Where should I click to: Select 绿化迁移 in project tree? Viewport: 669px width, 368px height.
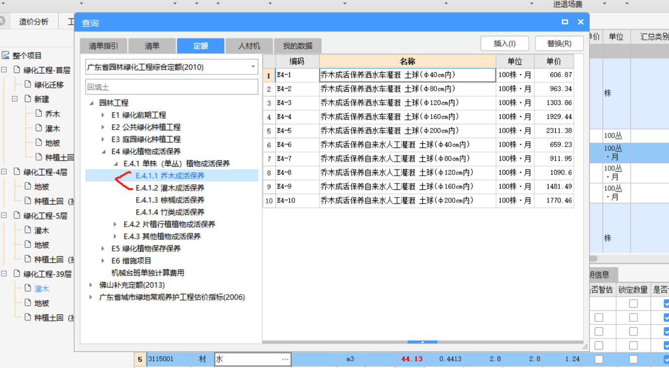pyautogui.click(x=49, y=84)
